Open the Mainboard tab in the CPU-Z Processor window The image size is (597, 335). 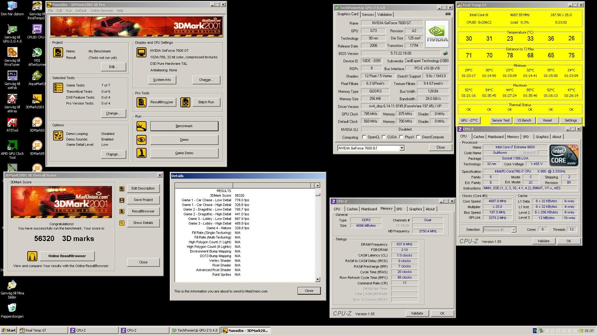click(x=496, y=137)
